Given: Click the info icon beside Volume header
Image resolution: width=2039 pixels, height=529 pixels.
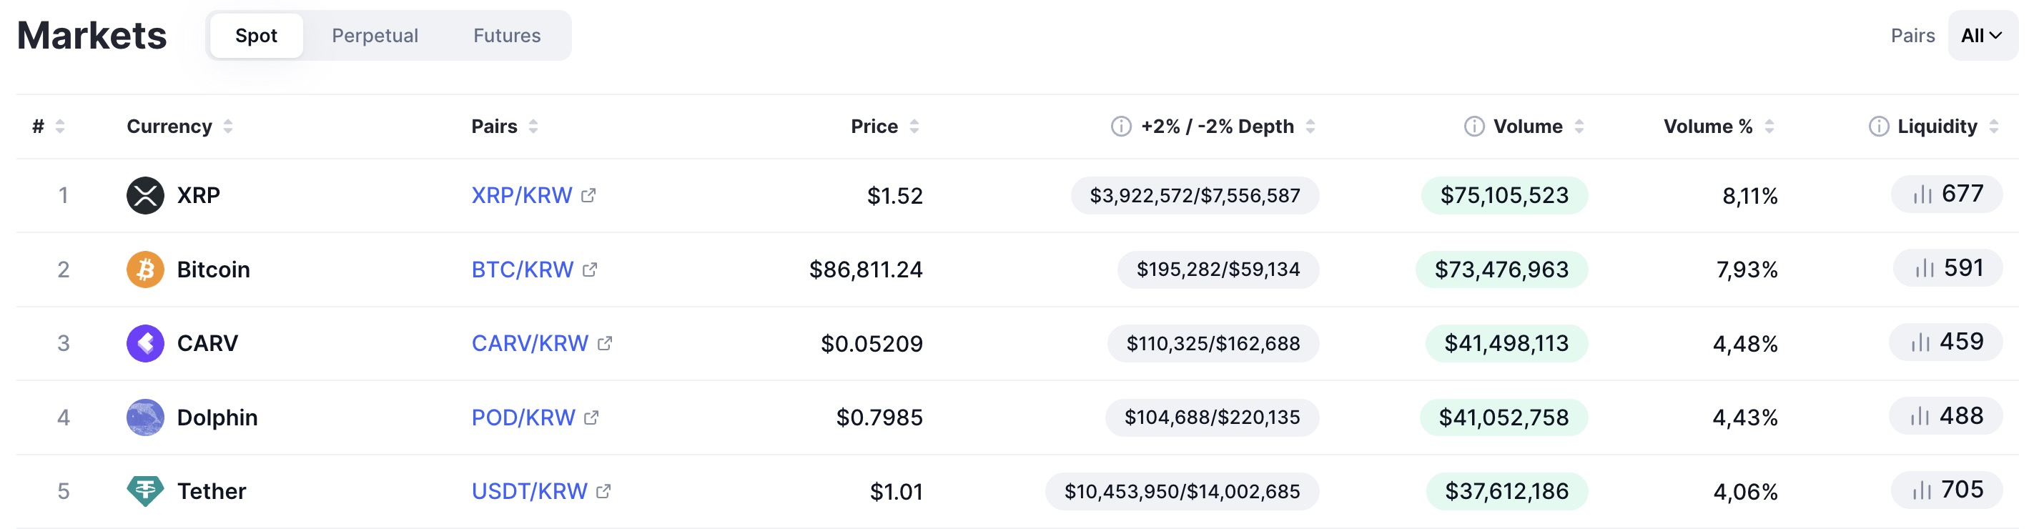Looking at the screenshot, I should coord(1474,127).
